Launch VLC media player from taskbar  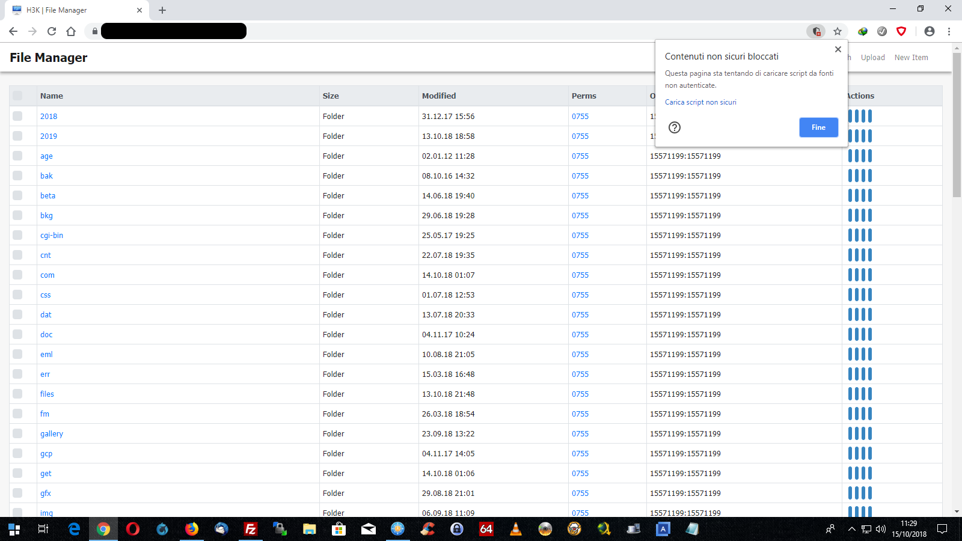(x=515, y=530)
